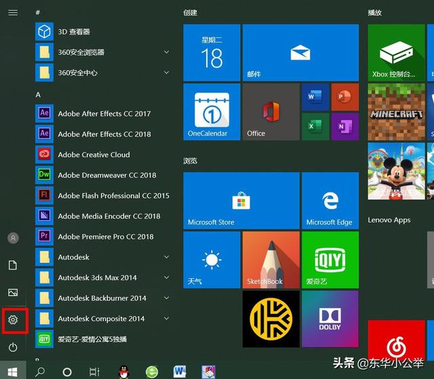Launch the Microsoft Edge tile

(330, 201)
